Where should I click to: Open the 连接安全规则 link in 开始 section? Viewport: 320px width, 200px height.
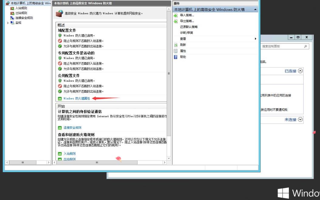point(73,128)
